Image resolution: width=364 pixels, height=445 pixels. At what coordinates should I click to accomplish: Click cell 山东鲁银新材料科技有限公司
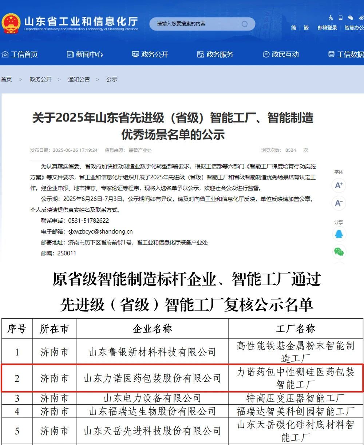[x=153, y=352]
